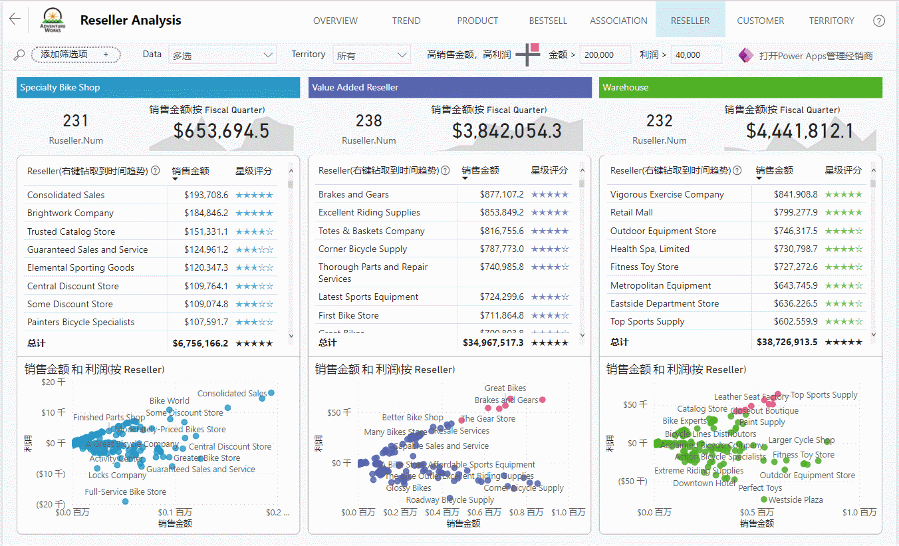Click the Value Added Reseller header
The height and width of the screenshot is (546, 899).
(449, 87)
